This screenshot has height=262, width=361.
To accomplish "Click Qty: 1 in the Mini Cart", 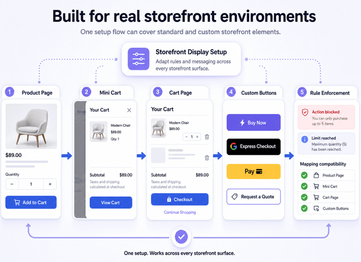I will coord(115,139).
